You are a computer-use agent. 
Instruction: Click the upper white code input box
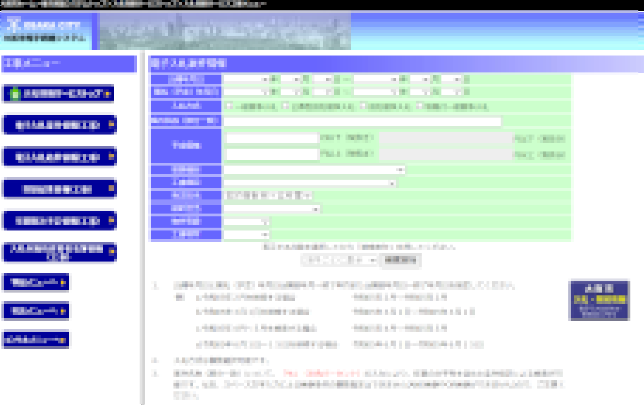click(x=273, y=138)
